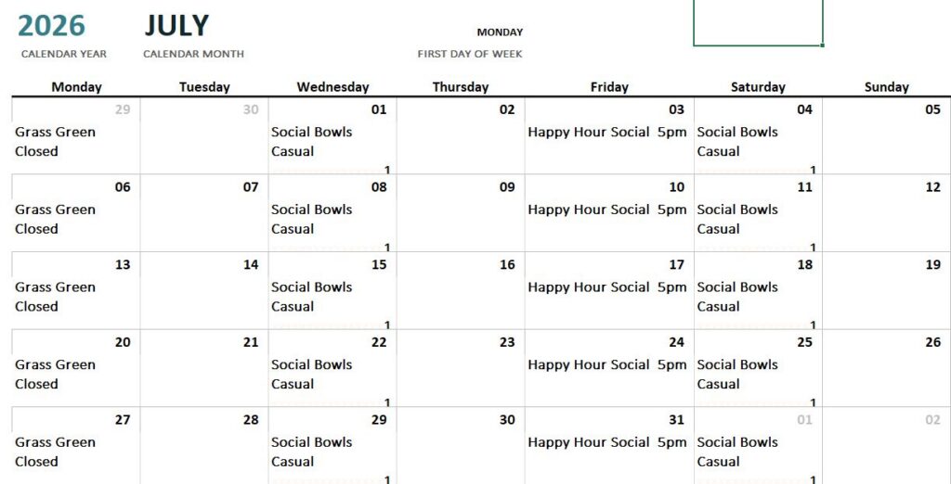Click the green-outlined selected cell at top
Screen dimensions: 951x484
click(x=757, y=22)
